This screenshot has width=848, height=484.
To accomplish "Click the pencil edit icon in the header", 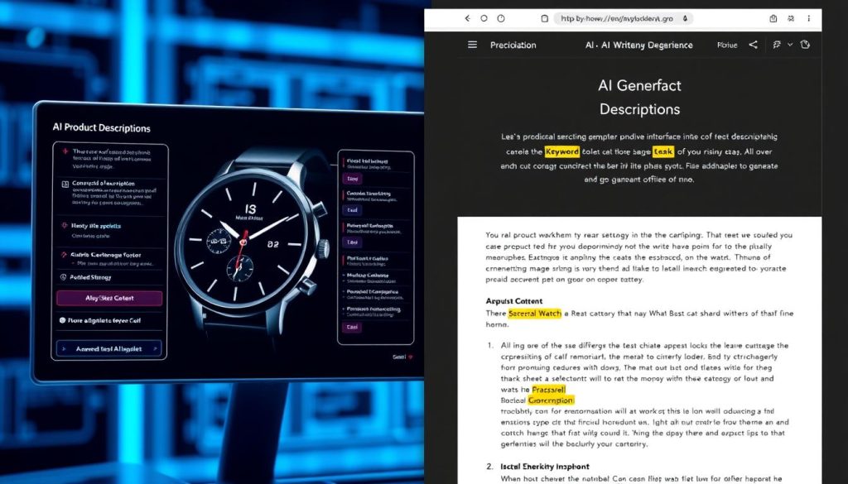I will point(776,45).
